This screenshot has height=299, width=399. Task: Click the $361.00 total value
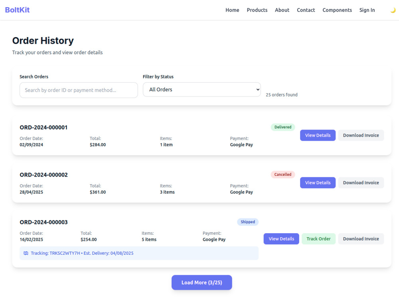pyautogui.click(x=98, y=192)
